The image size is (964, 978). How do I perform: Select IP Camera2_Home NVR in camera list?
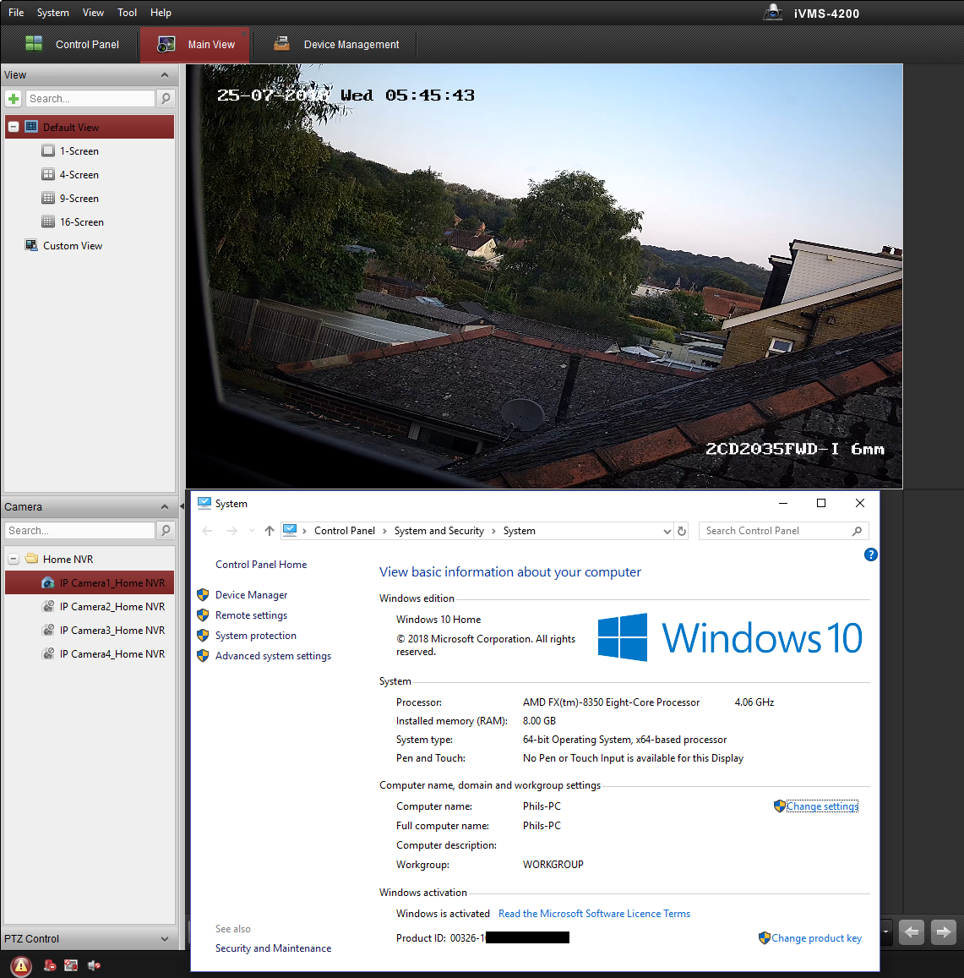[112, 607]
